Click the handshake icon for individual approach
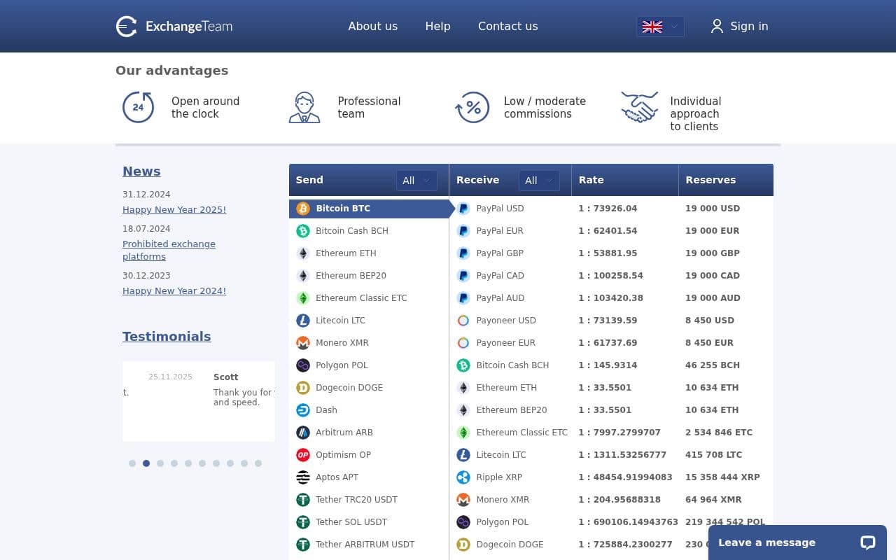 pyautogui.click(x=639, y=107)
